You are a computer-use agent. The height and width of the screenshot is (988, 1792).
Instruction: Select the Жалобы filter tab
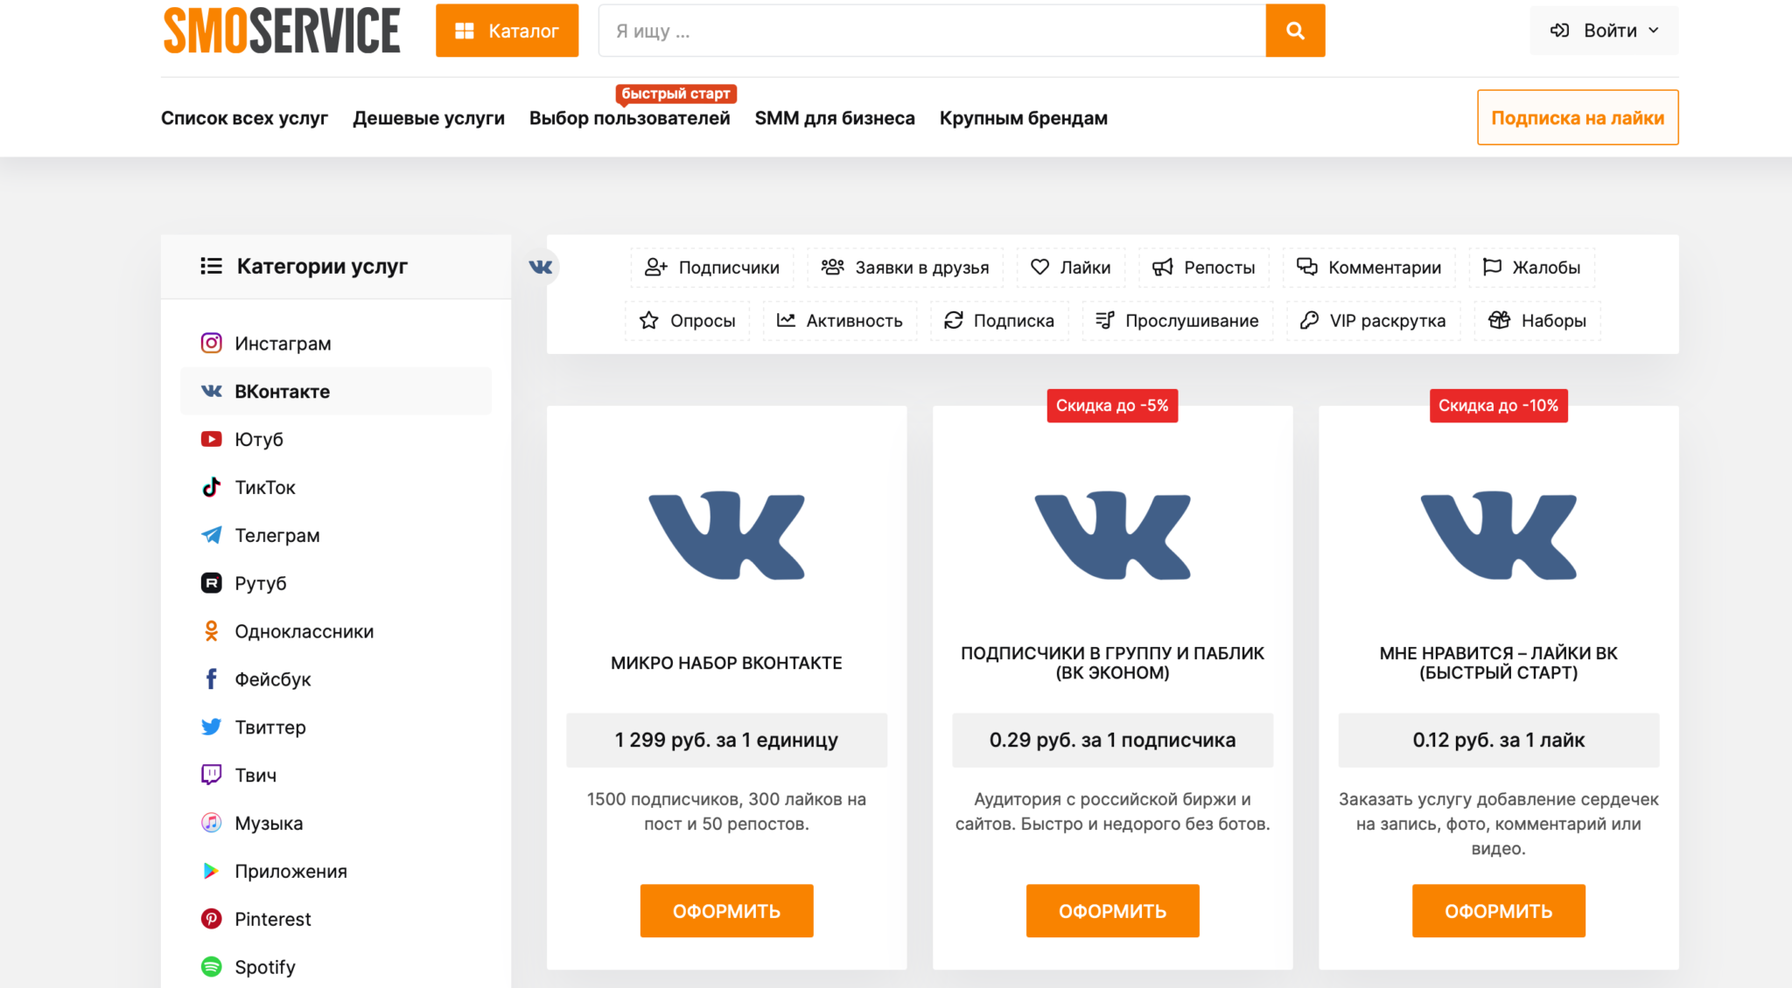[1531, 268]
